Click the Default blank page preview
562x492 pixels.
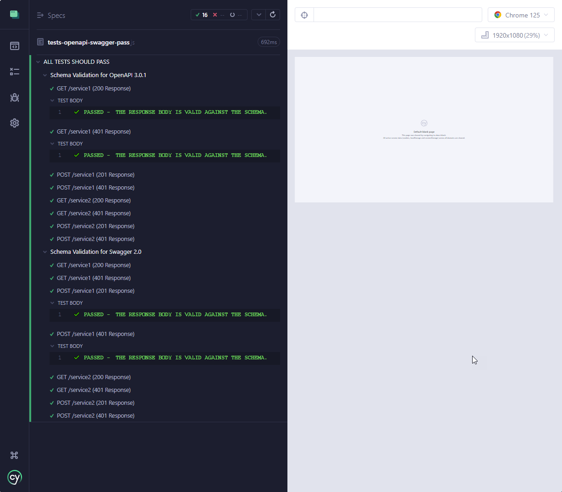[x=424, y=129]
